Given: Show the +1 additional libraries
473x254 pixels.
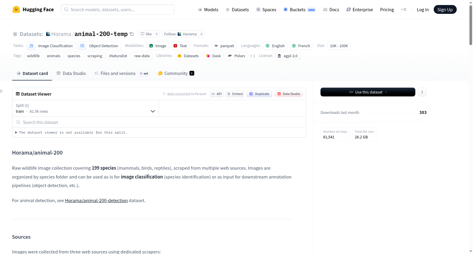Looking at the screenshot, I should (x=252, y=56).
